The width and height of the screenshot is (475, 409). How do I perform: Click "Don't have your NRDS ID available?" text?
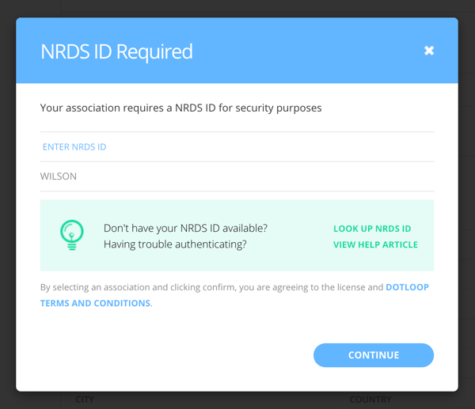[185, 229]
